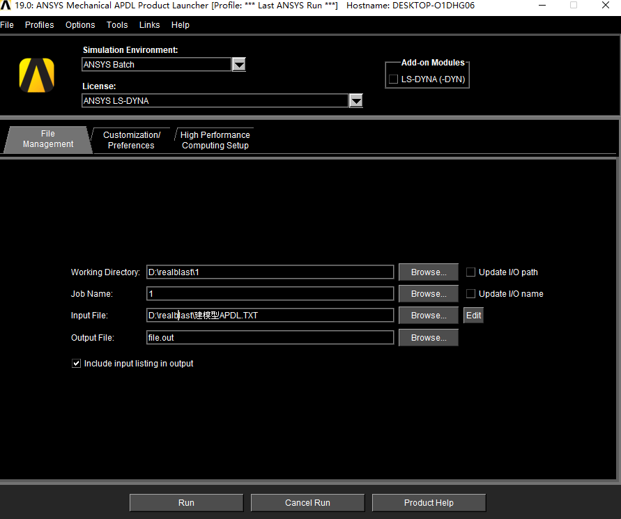Uncheck Include input listing in output
Viewport: 621px width, 519px height.
pyautogui.click(x=77, y=364)
